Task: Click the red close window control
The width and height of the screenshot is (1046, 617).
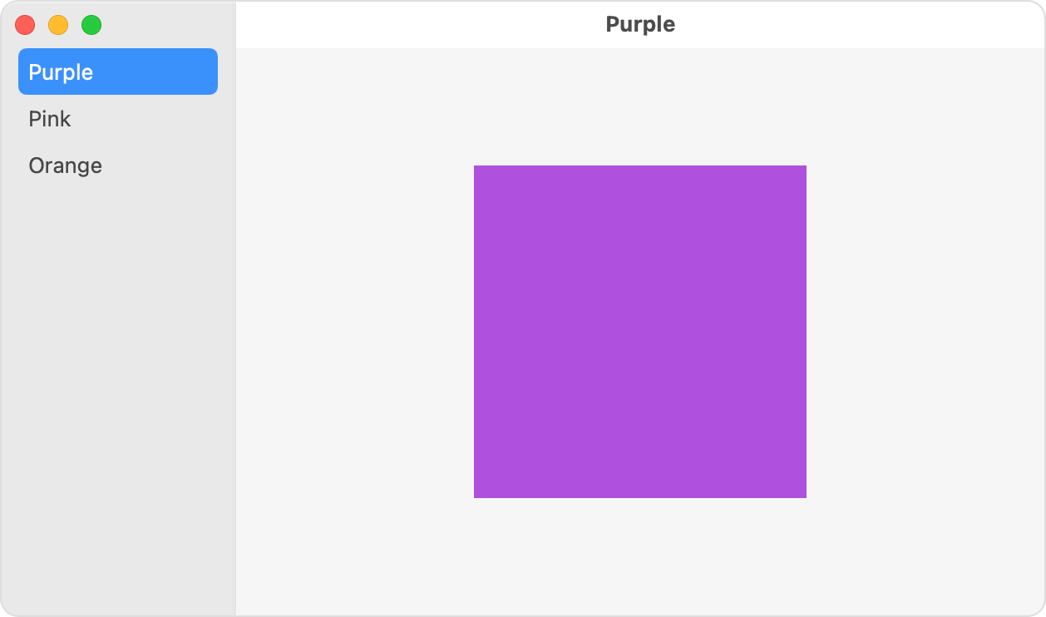Action: tap(25, 25)
